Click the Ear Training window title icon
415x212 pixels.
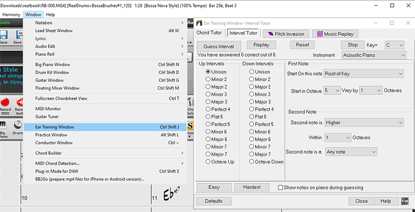[199, 23]
